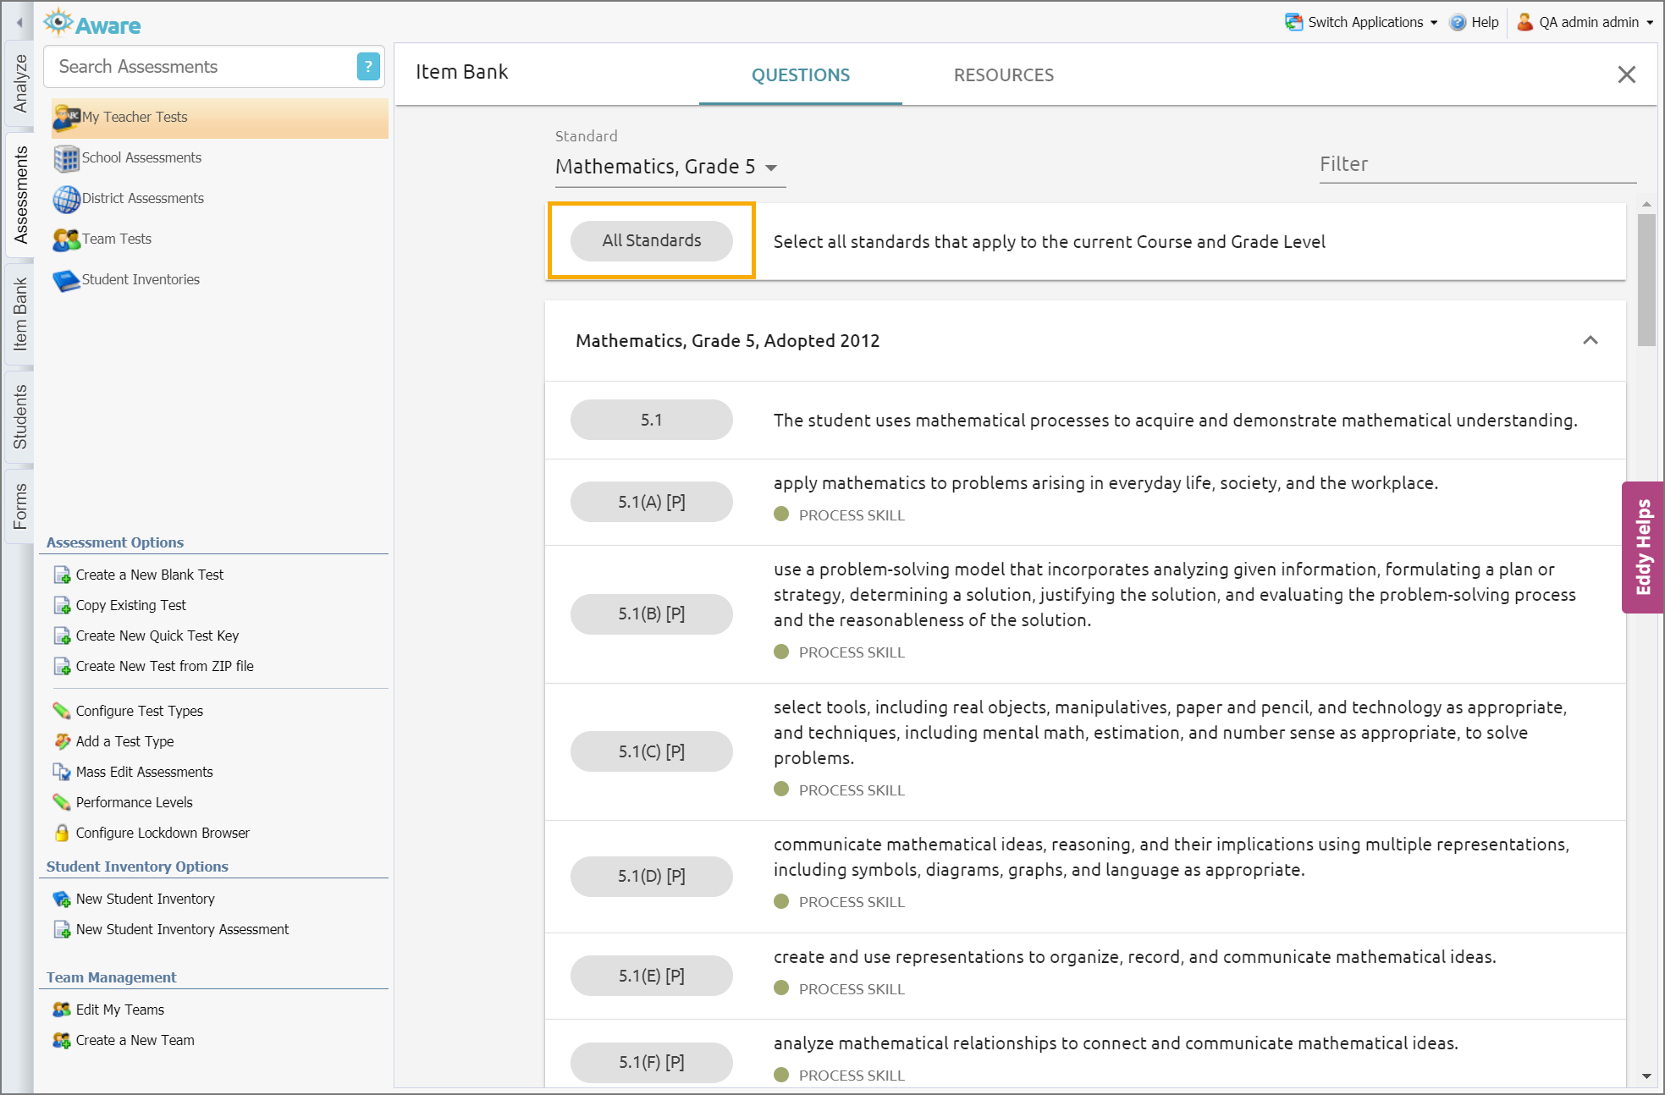Toggle the 5.1(A) [P] standard pill

pos(652,502)
